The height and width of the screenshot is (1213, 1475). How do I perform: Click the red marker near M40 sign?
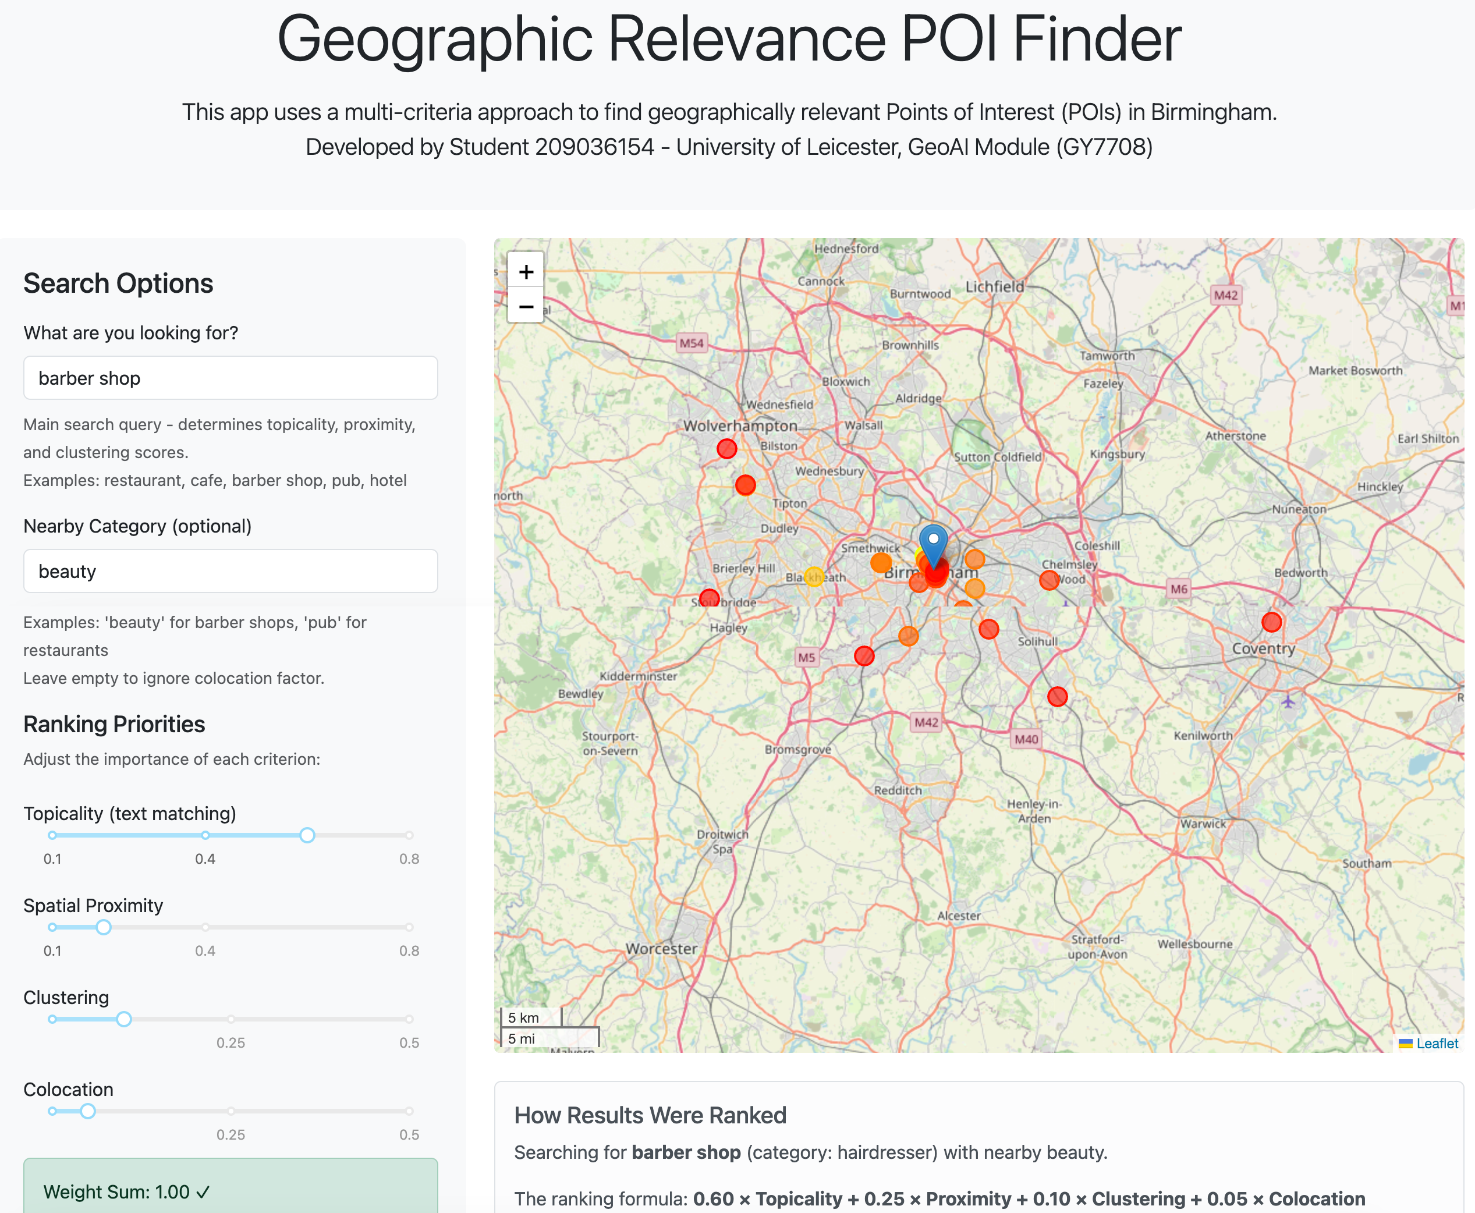coord(1057,696)
